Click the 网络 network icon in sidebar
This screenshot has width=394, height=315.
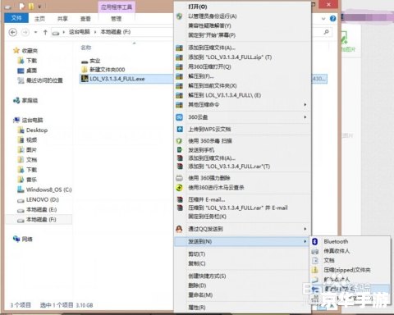16,239
